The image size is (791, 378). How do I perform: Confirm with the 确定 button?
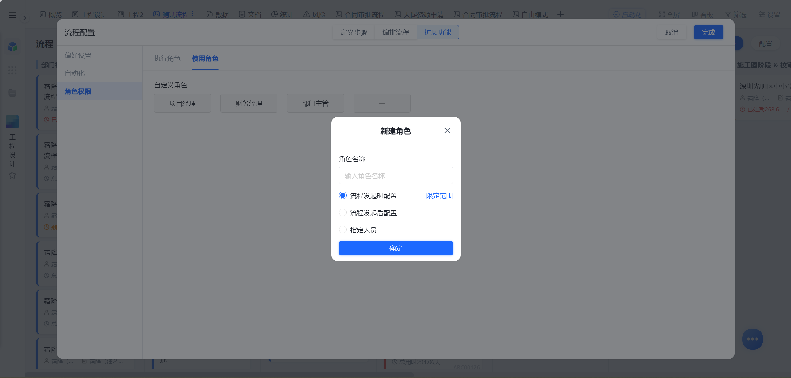(x=396, y=248)
